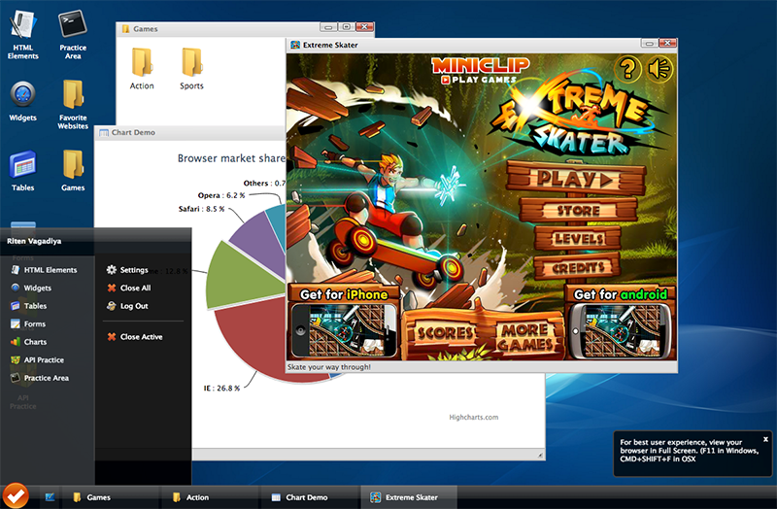The image size is (777, 509).
Task: Open the HTML Elements desktop icon
Action: pyautogui.click(x=22, y=35)
